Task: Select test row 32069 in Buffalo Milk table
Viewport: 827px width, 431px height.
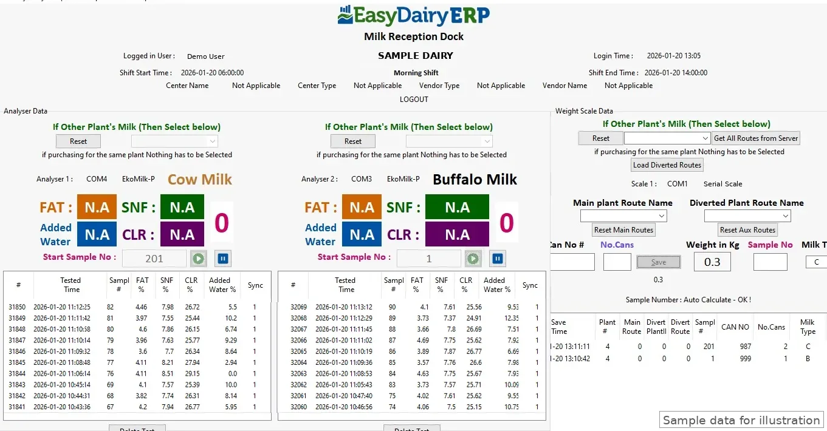Action: pyautogui.click(x=411, y=307)
